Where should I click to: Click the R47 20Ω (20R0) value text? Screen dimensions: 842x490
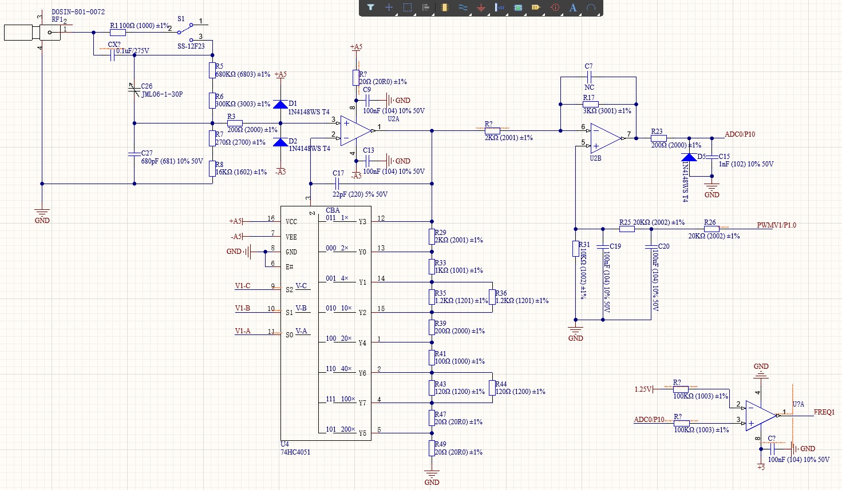pyautogui.click(x=458, y=422)
